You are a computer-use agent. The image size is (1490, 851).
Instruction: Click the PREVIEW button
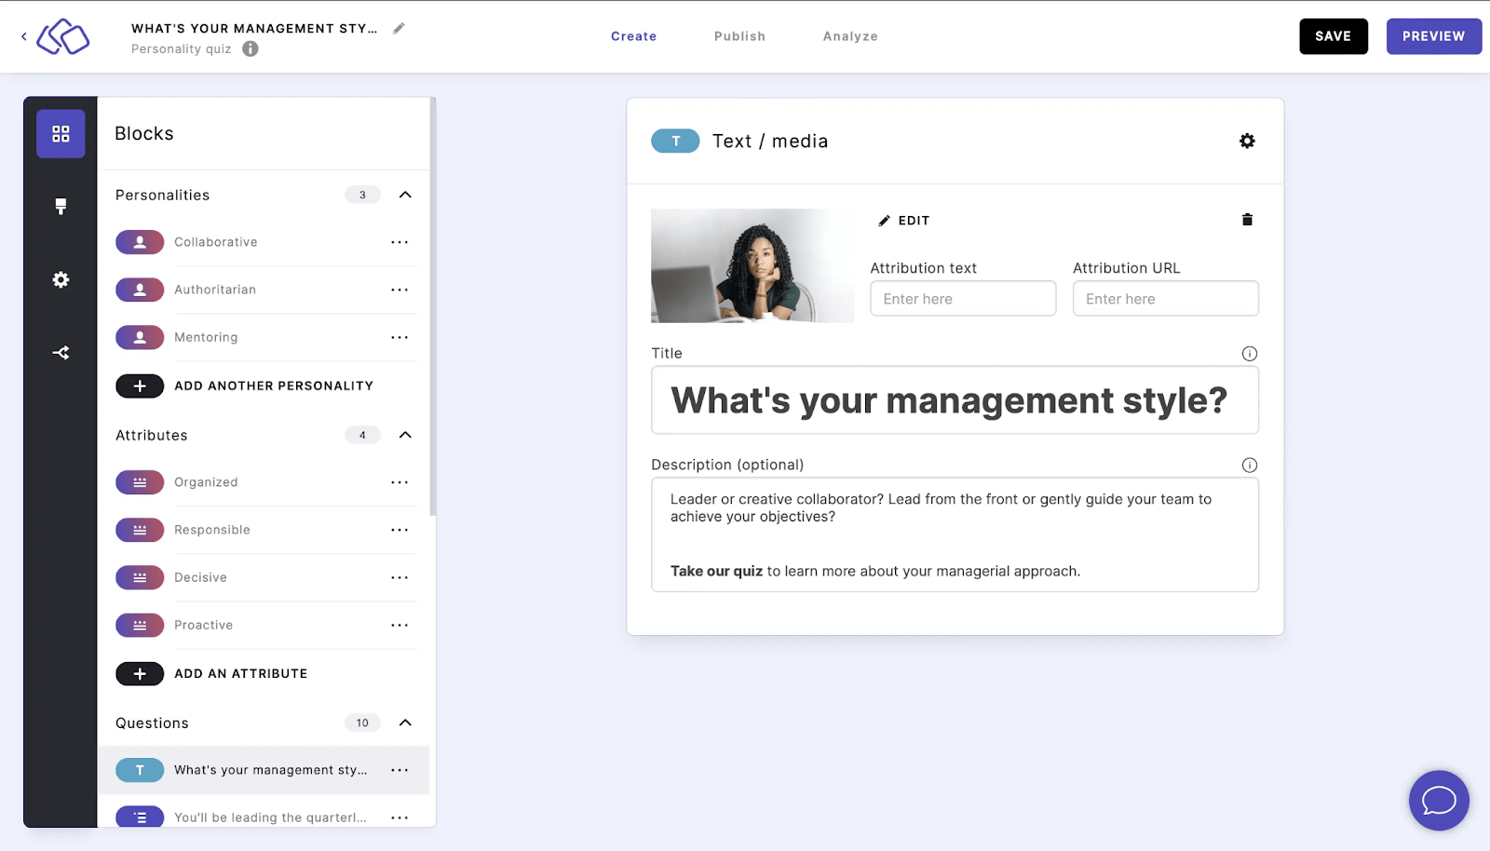[x=1433, y=36]
